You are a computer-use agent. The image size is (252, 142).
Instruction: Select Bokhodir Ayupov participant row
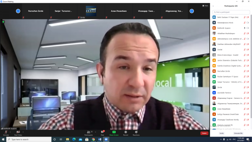pyautogui.click(x=231, y=28)
